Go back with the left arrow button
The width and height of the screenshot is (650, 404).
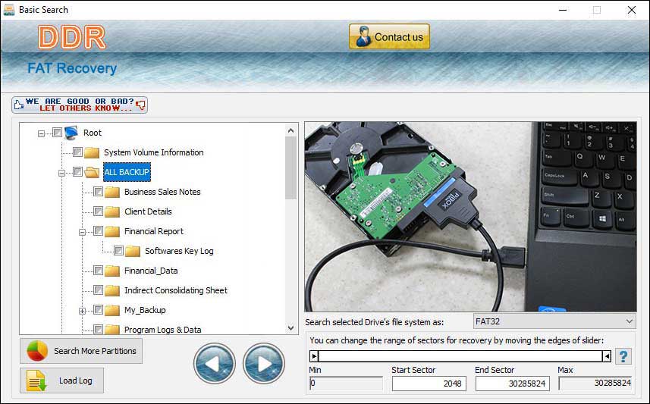point(215,363)
